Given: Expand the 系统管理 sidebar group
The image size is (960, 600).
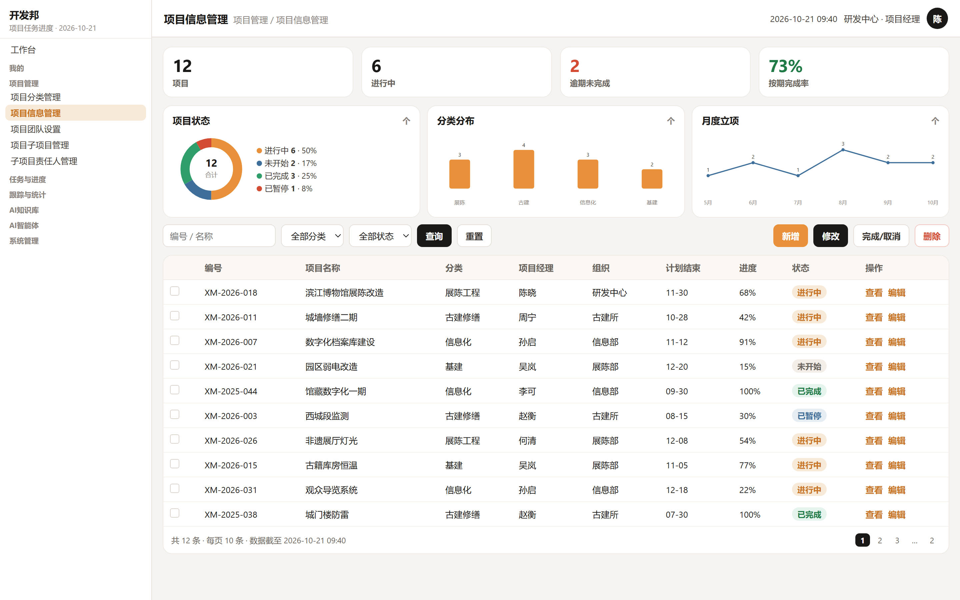Looking at the screenshot, I should tap(24, 241).
